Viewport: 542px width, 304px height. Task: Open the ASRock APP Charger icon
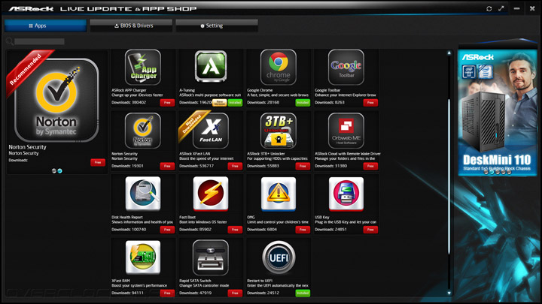143,68
